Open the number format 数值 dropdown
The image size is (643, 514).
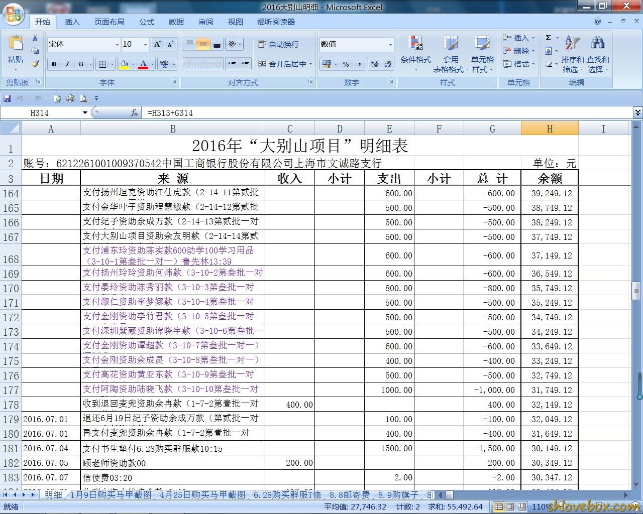coord(390,44)
